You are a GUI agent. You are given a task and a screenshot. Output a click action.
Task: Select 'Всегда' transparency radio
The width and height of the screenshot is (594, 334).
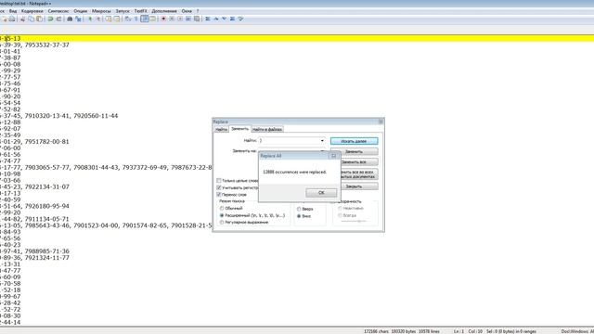(x=341, y=215)
